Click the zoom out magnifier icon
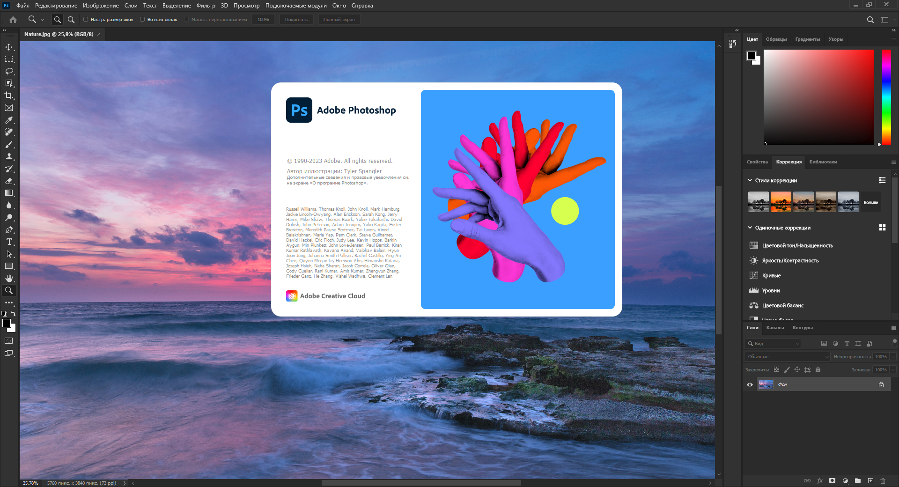This screenshot has width=899, height=487. click(x=71, y=20)
